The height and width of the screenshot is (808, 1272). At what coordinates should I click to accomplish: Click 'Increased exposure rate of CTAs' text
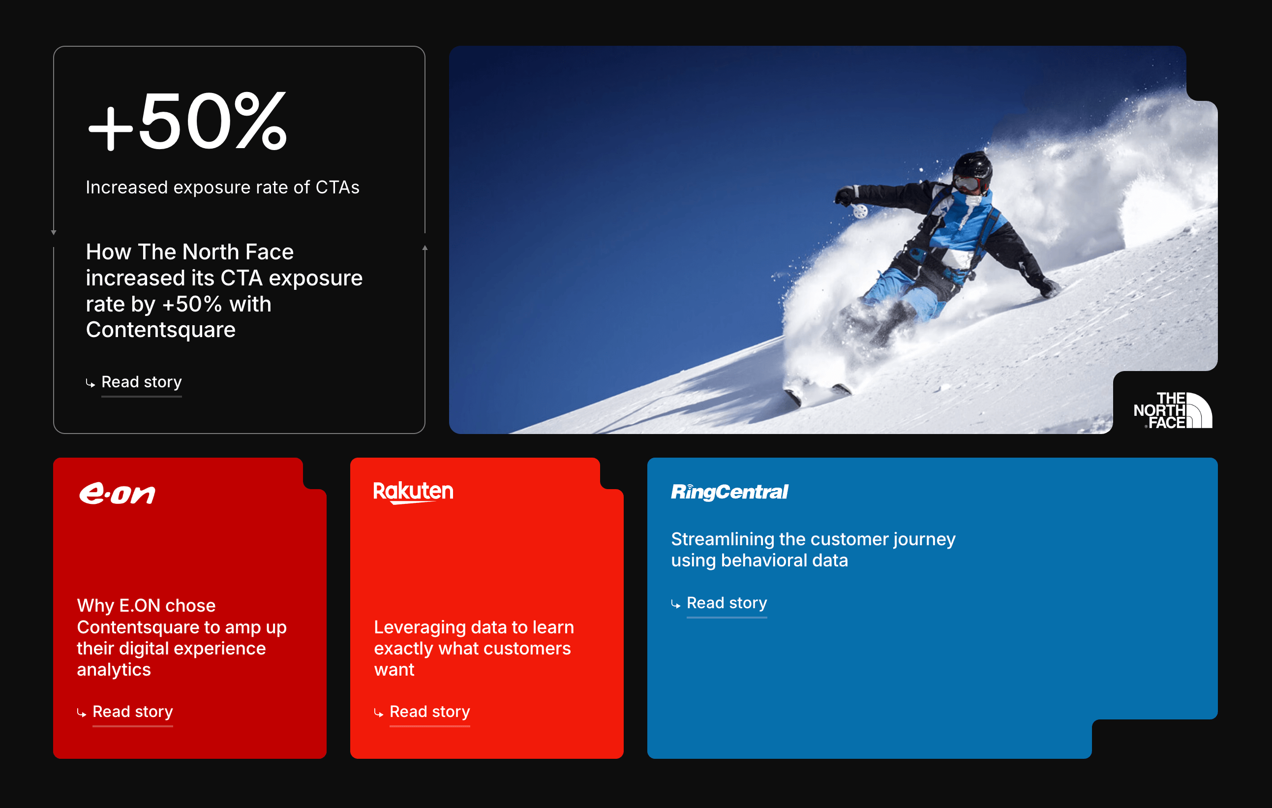click(x=222, y=187)
